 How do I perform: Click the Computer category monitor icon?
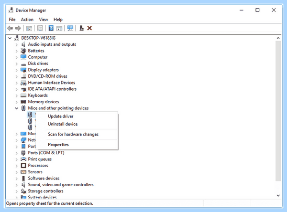pos(23,57)
